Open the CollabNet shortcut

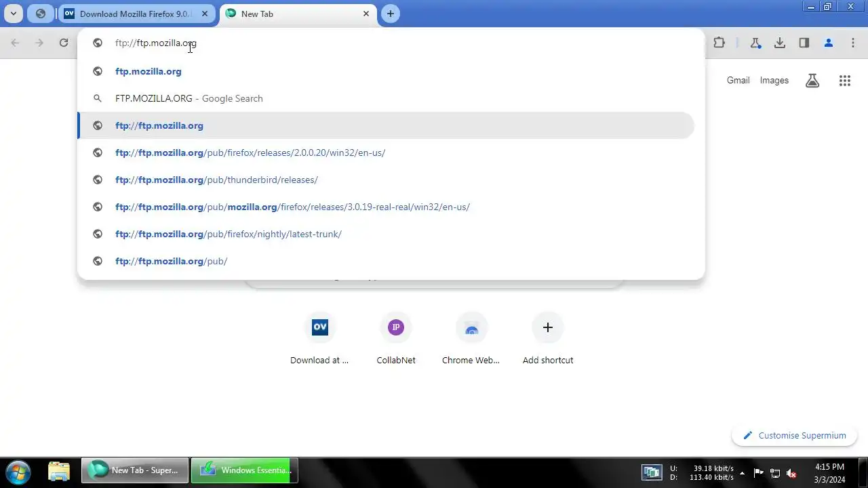396,339
